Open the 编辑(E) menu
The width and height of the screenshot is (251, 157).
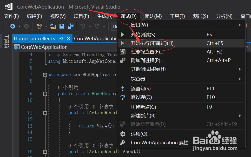pos(34,16)
